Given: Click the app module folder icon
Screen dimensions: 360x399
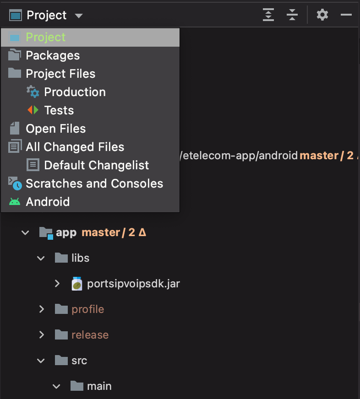Looking at the screenshot, I should coord(46,232).
